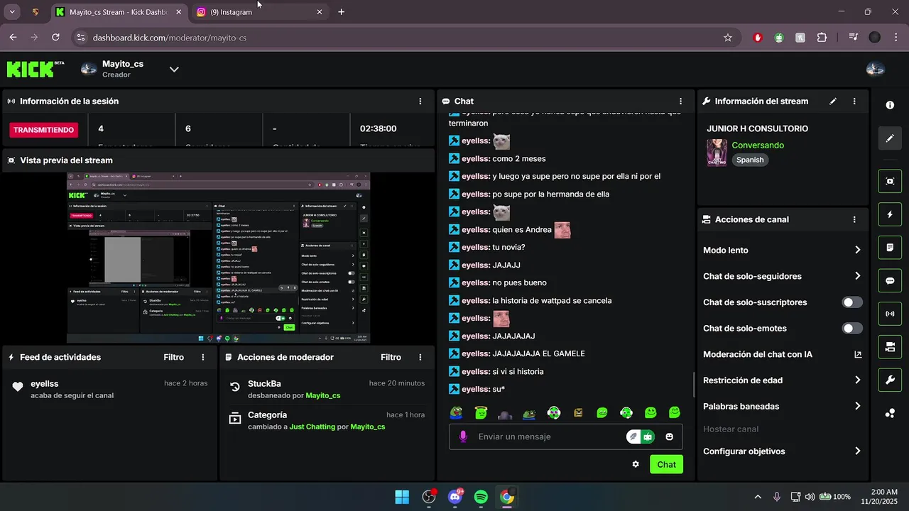Open chat settings gear icon
This screenshot has width=909, height=511.
[x=636, y=464]
